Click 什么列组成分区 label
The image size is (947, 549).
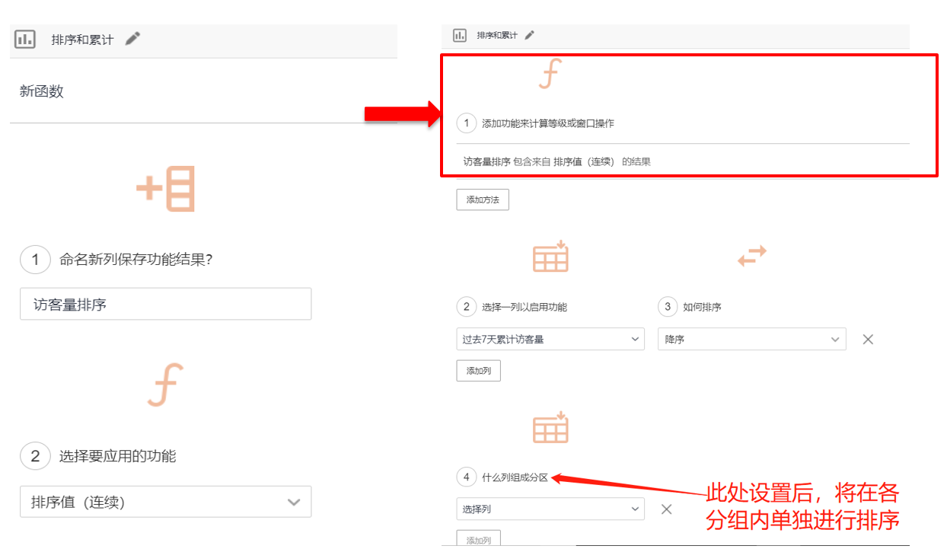(x=515, y=478)
